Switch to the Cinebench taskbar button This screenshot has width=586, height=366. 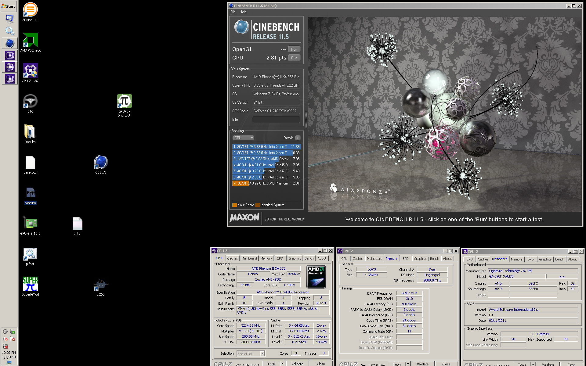tap(9, 43)
